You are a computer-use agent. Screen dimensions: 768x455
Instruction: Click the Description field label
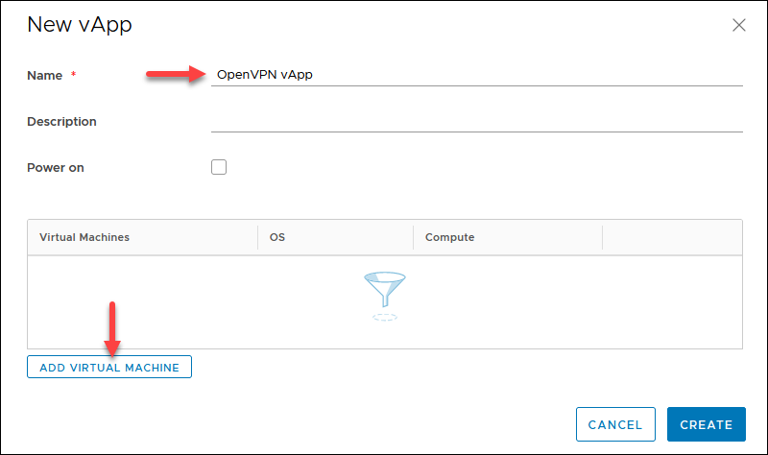61,122
